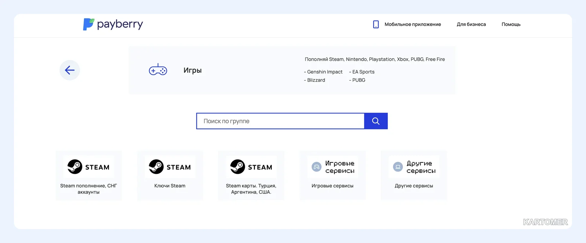Click the Пополняй Steam, Nintendo description text
Image resolution: width=586 pixels, height=243 pixels.
click(x=375, y=59)
